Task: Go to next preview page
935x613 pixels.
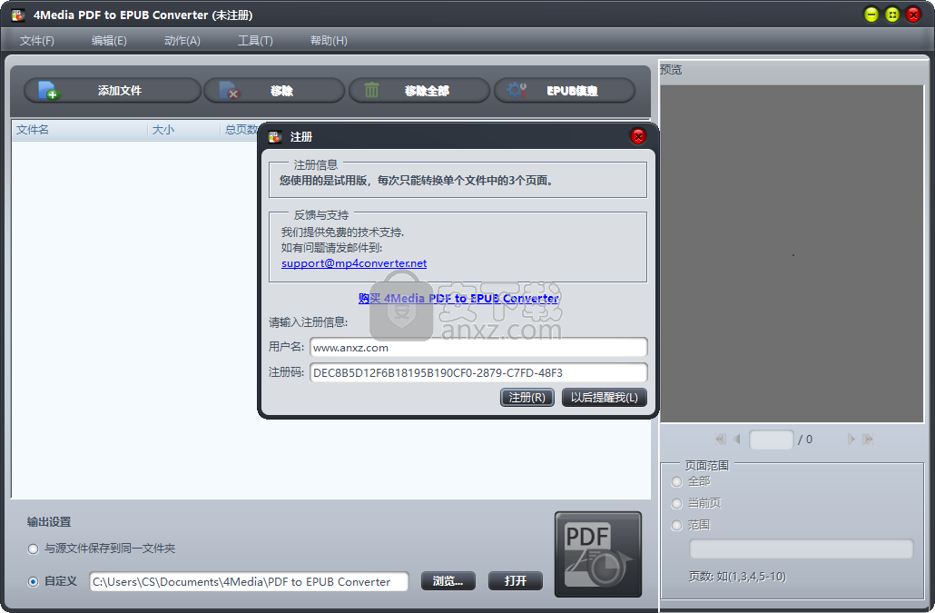Action: (x=851, y=439)
